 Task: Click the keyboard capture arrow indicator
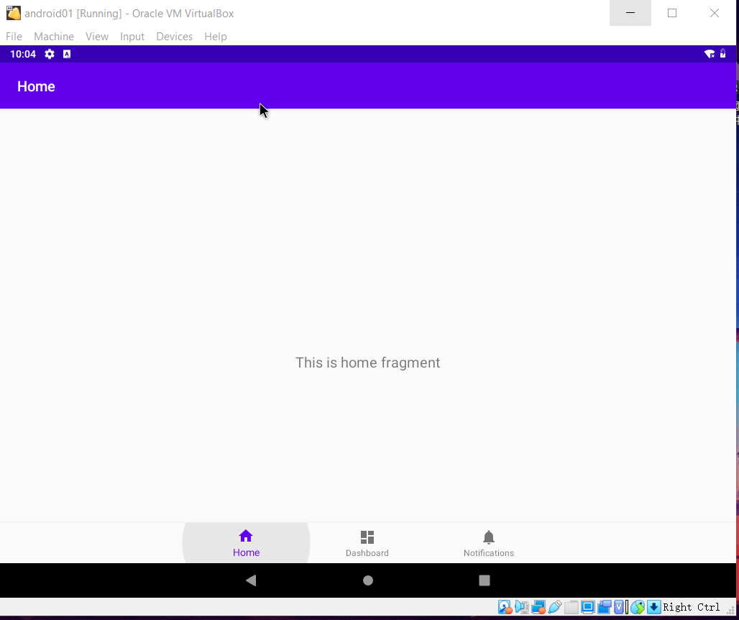[x=653, y=607]
